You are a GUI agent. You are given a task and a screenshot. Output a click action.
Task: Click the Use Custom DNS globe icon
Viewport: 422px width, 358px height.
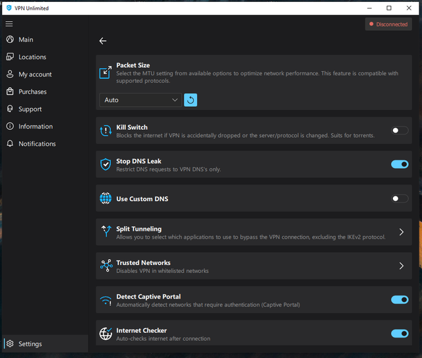tap(105, 198)
